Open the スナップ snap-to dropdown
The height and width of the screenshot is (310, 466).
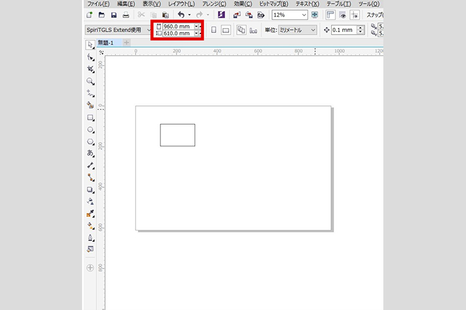tap(375, 15)
